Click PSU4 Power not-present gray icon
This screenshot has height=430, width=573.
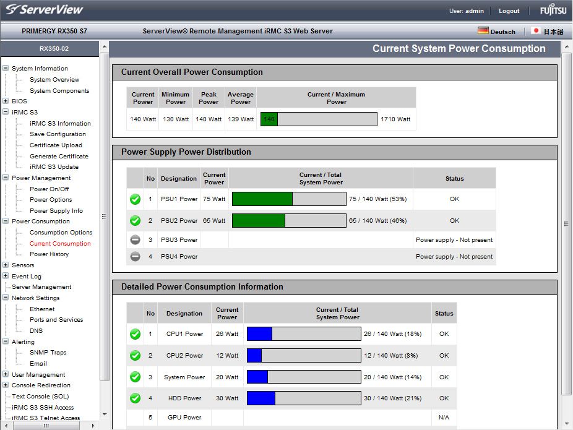click(x=136, y=257)
